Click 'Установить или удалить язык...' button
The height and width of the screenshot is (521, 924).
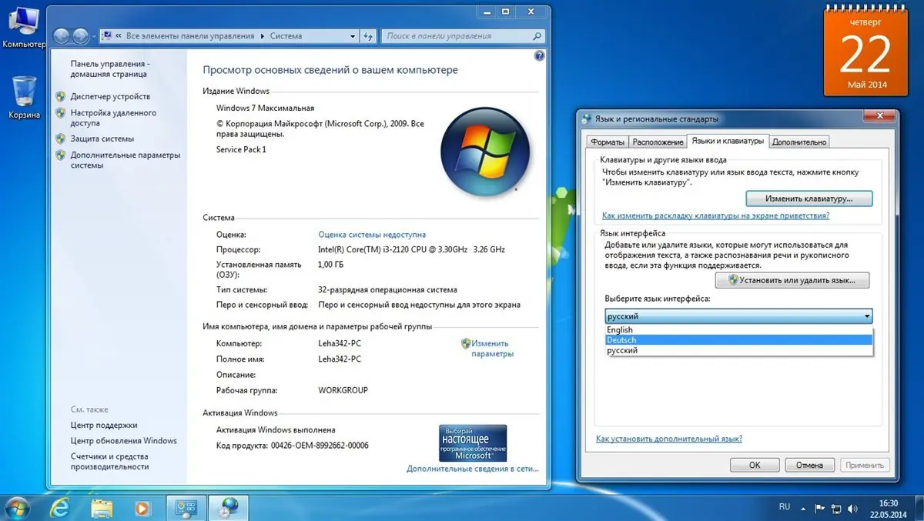point(792,280)
